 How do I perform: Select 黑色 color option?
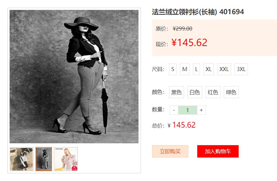click(x=177, y=92)
